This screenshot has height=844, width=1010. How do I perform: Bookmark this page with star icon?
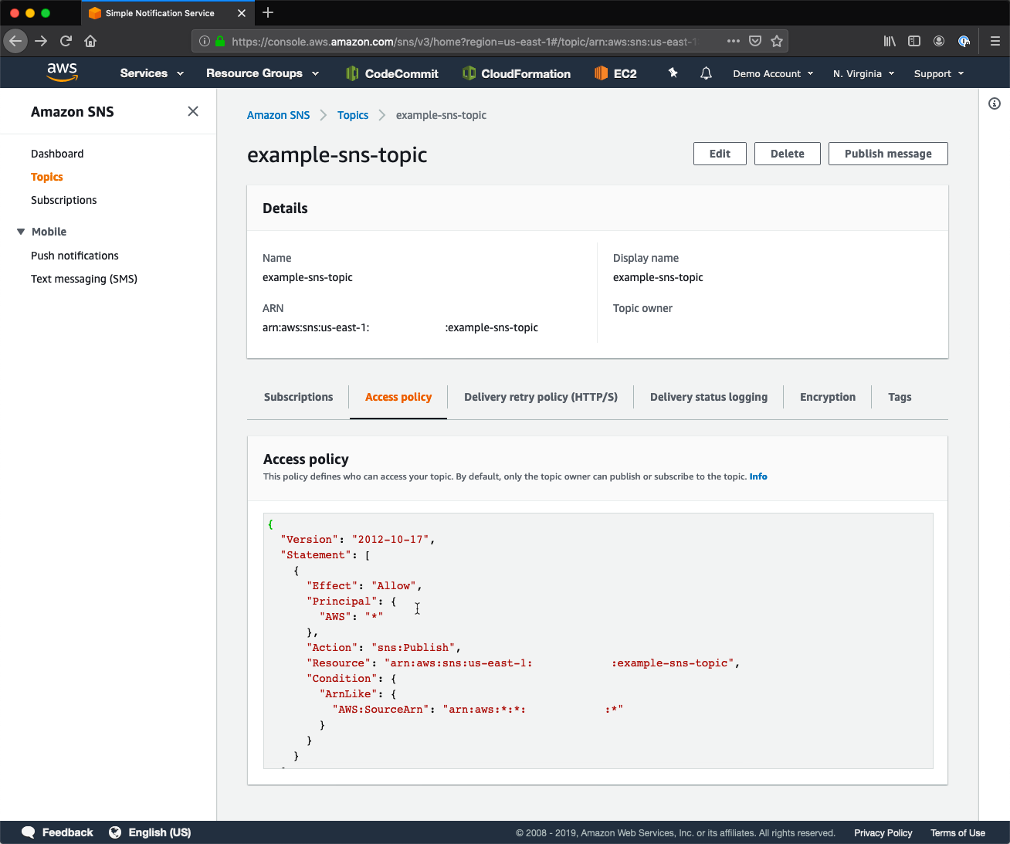point(777,41)
